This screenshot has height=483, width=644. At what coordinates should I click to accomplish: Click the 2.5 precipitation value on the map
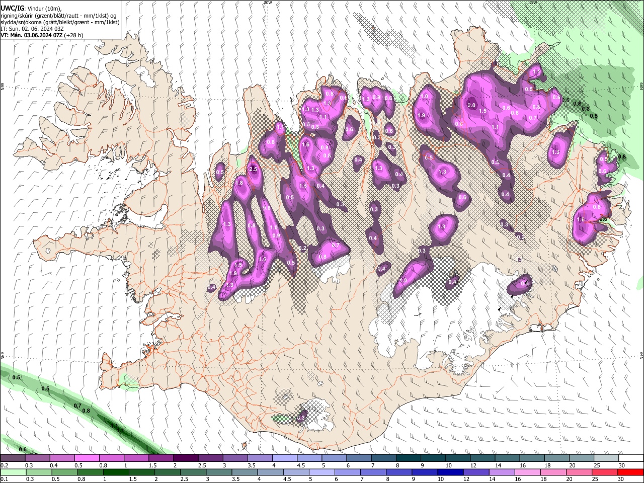coord(253,170)
